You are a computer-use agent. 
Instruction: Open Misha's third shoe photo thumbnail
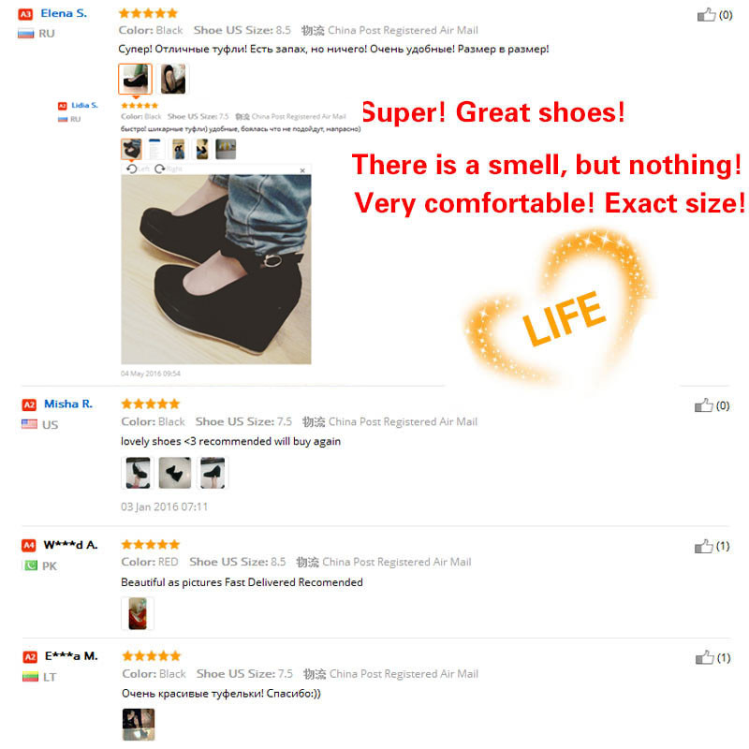click(x=213, y=473)
